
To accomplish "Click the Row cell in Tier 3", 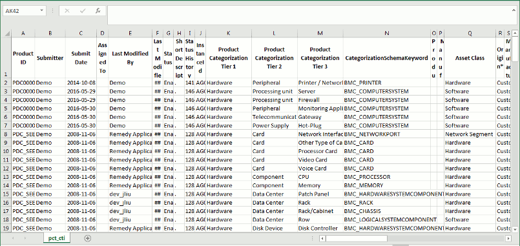I will (320, 220).
